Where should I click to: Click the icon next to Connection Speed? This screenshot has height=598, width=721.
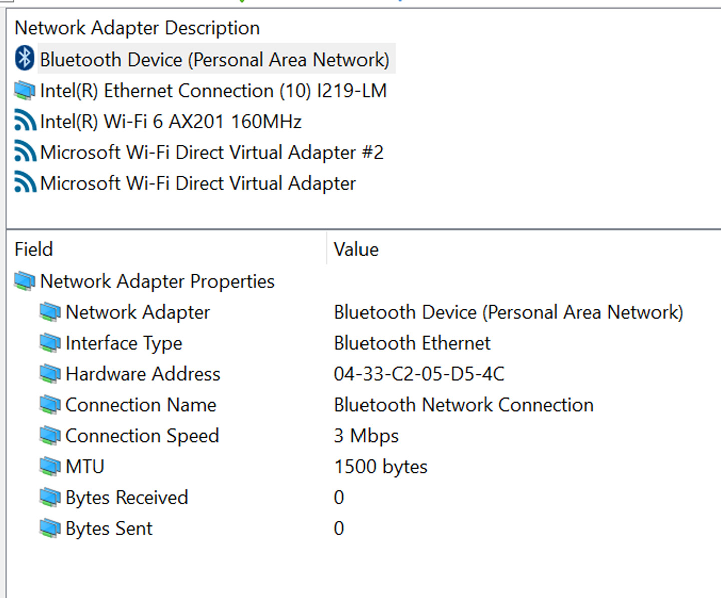tap(50, 436)
